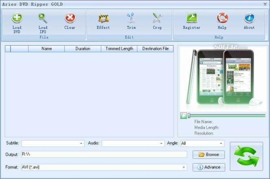Open Help lifebuoy icon
Viewport: 270px width, 179px height.
point(222,18)
